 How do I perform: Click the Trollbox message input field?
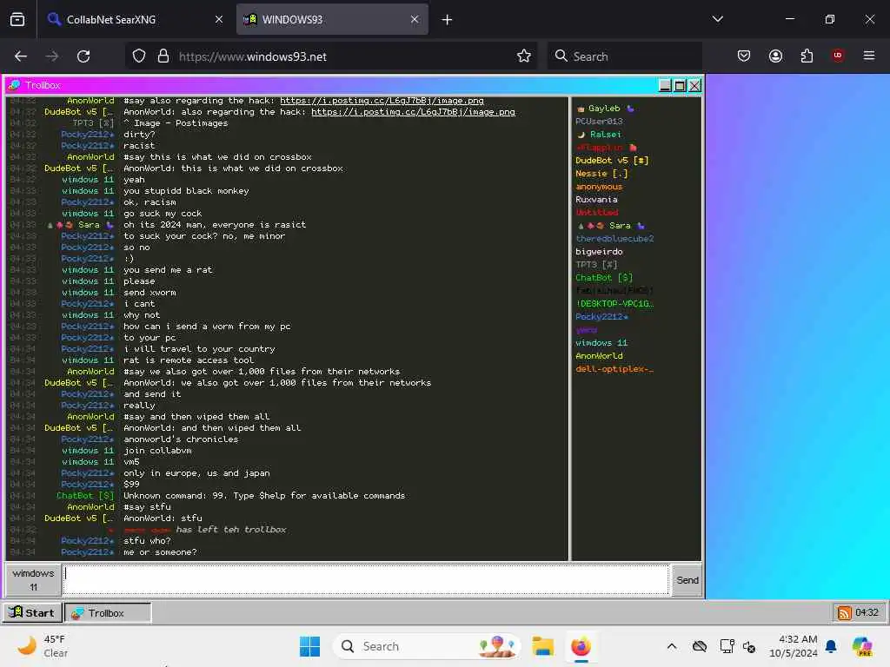(366, 579)
